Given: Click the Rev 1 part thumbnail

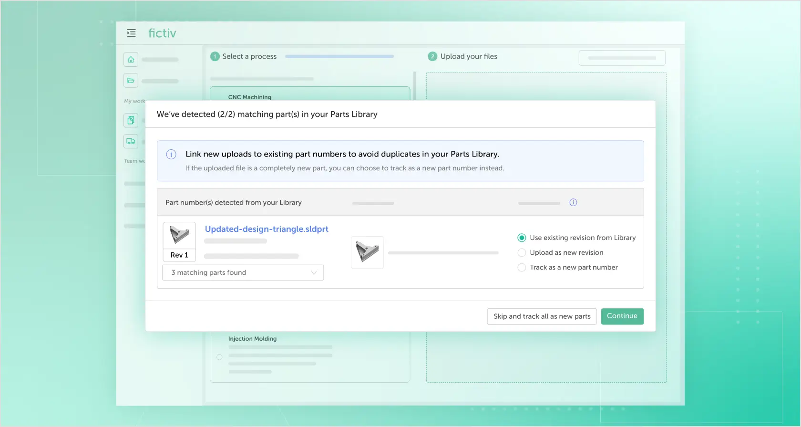Looking at the screenshot, I should point(179,236).
